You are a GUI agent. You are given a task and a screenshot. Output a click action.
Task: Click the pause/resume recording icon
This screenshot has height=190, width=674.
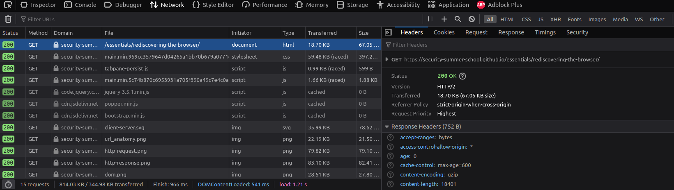click(430, 19)
